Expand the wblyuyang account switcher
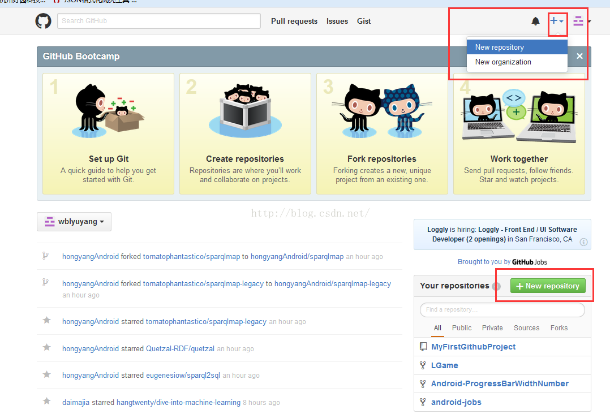This screenshot has width=610, height=414. (x=74, y=222)
